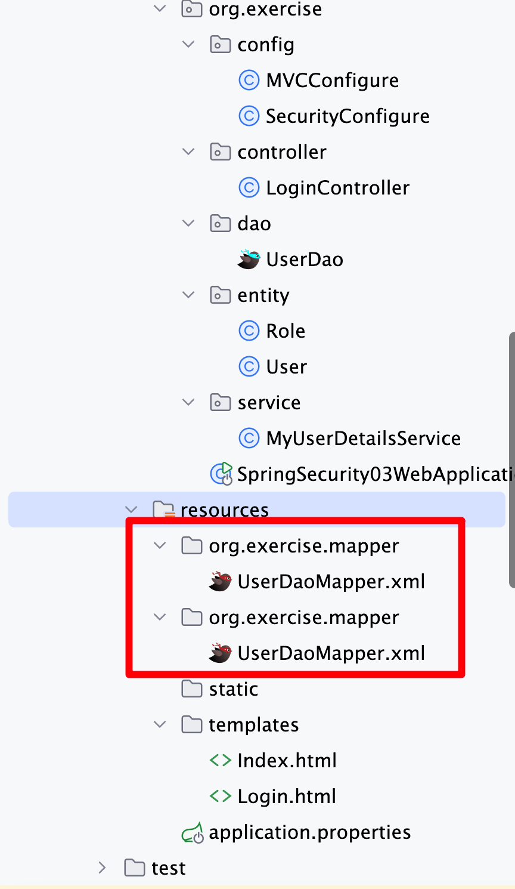Screen dimensions: 515x889
Task: Click the User entity class icon
Action: [249, 366]
